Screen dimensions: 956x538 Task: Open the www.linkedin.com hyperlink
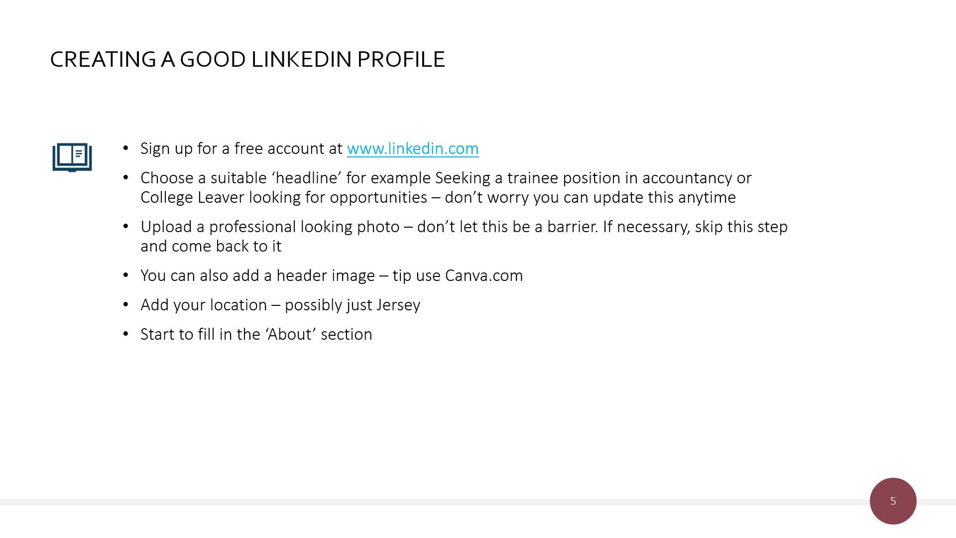click(x=413, y=148)
